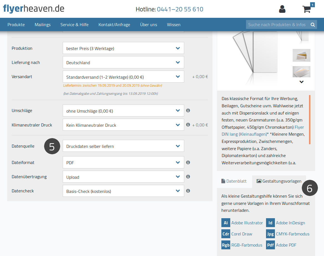Expand the Datencheck dropdown

(x=123, y=191)
